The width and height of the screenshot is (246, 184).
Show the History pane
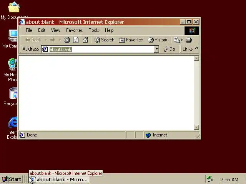click(x=157, y=40)
